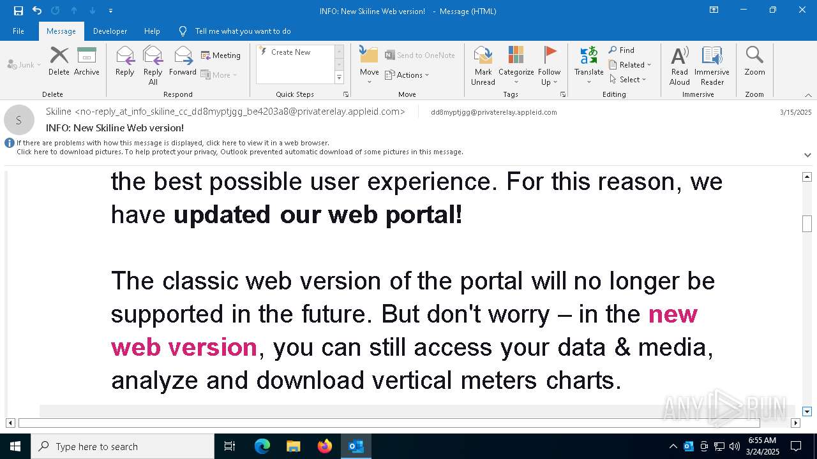This screenshot has height=459, width=817.
Task: Open the Customize Quick Access Toolbar dropdown
Action: point(110,11)
